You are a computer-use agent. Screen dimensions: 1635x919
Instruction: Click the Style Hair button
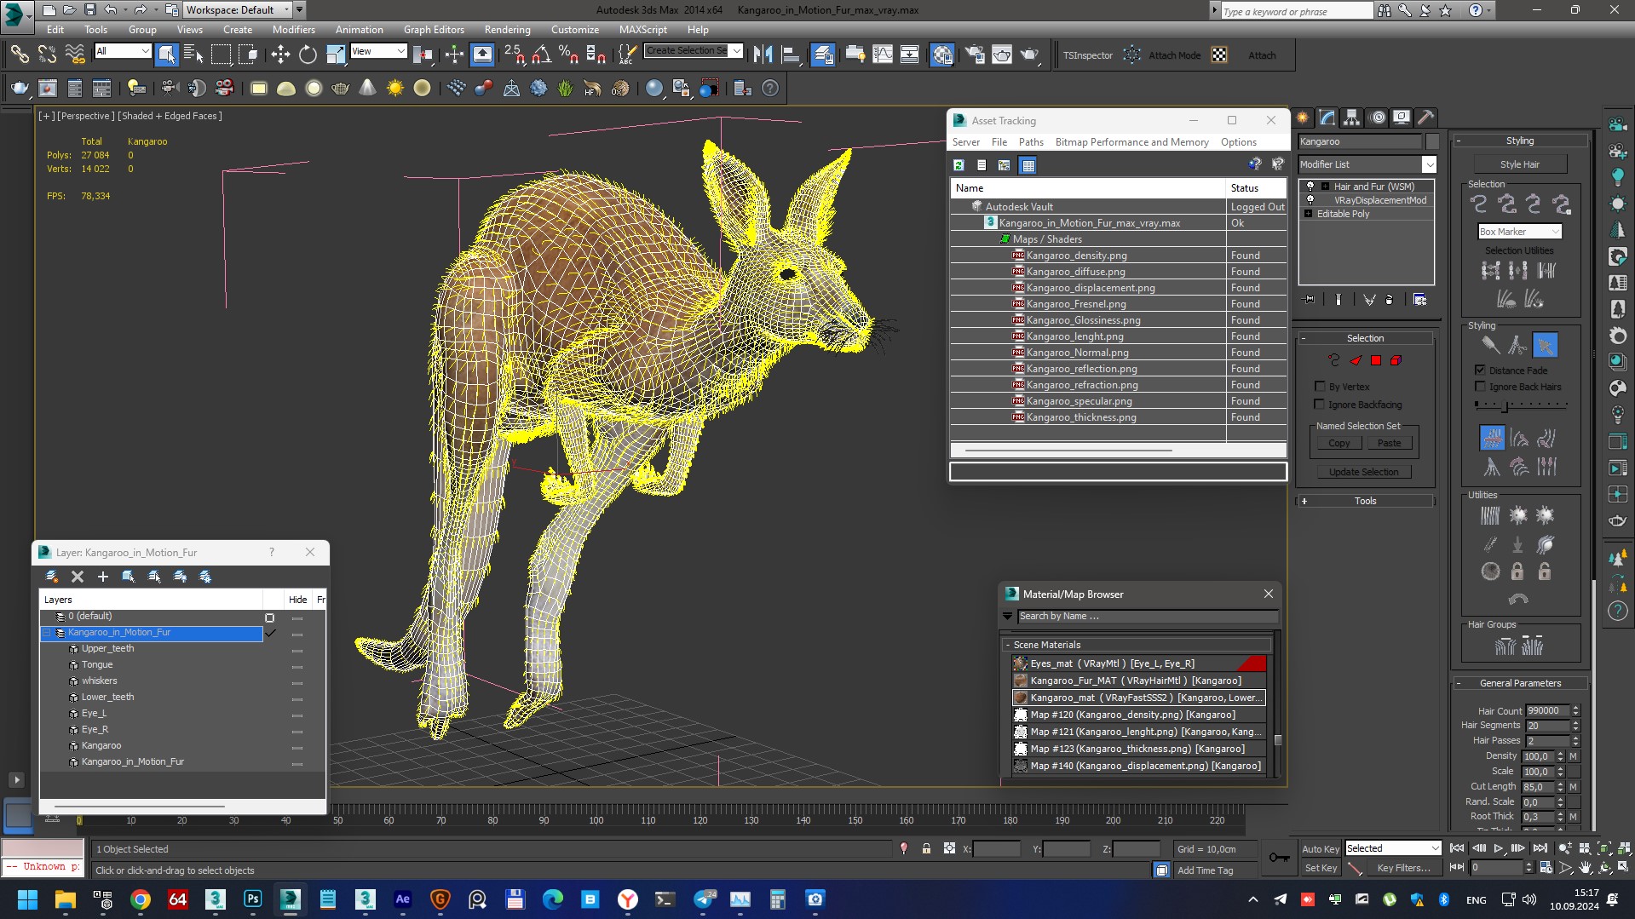coord(1519,164)
